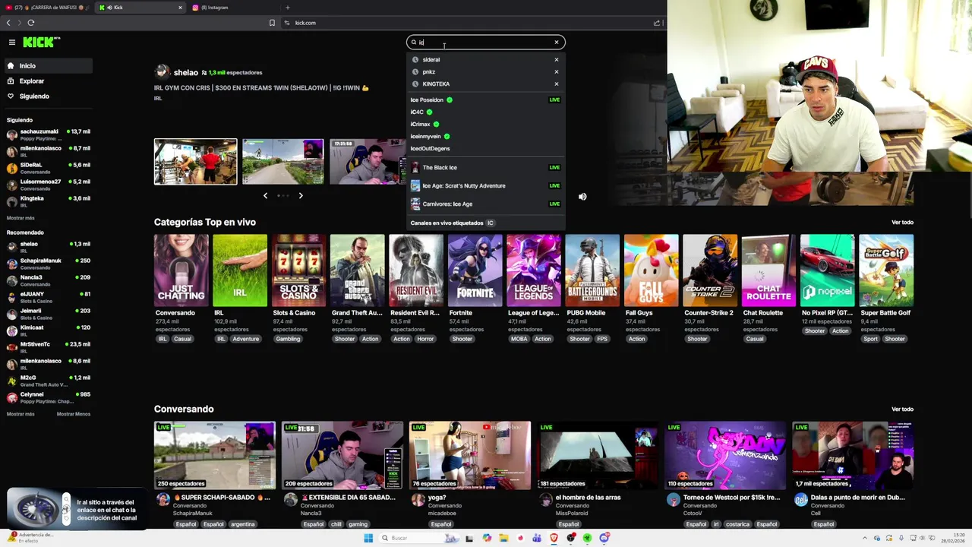Expand 'Mostrar más' under Siguiendo
Image resolution: width=972 pixels, height=547 pixels.
[21, 218]
